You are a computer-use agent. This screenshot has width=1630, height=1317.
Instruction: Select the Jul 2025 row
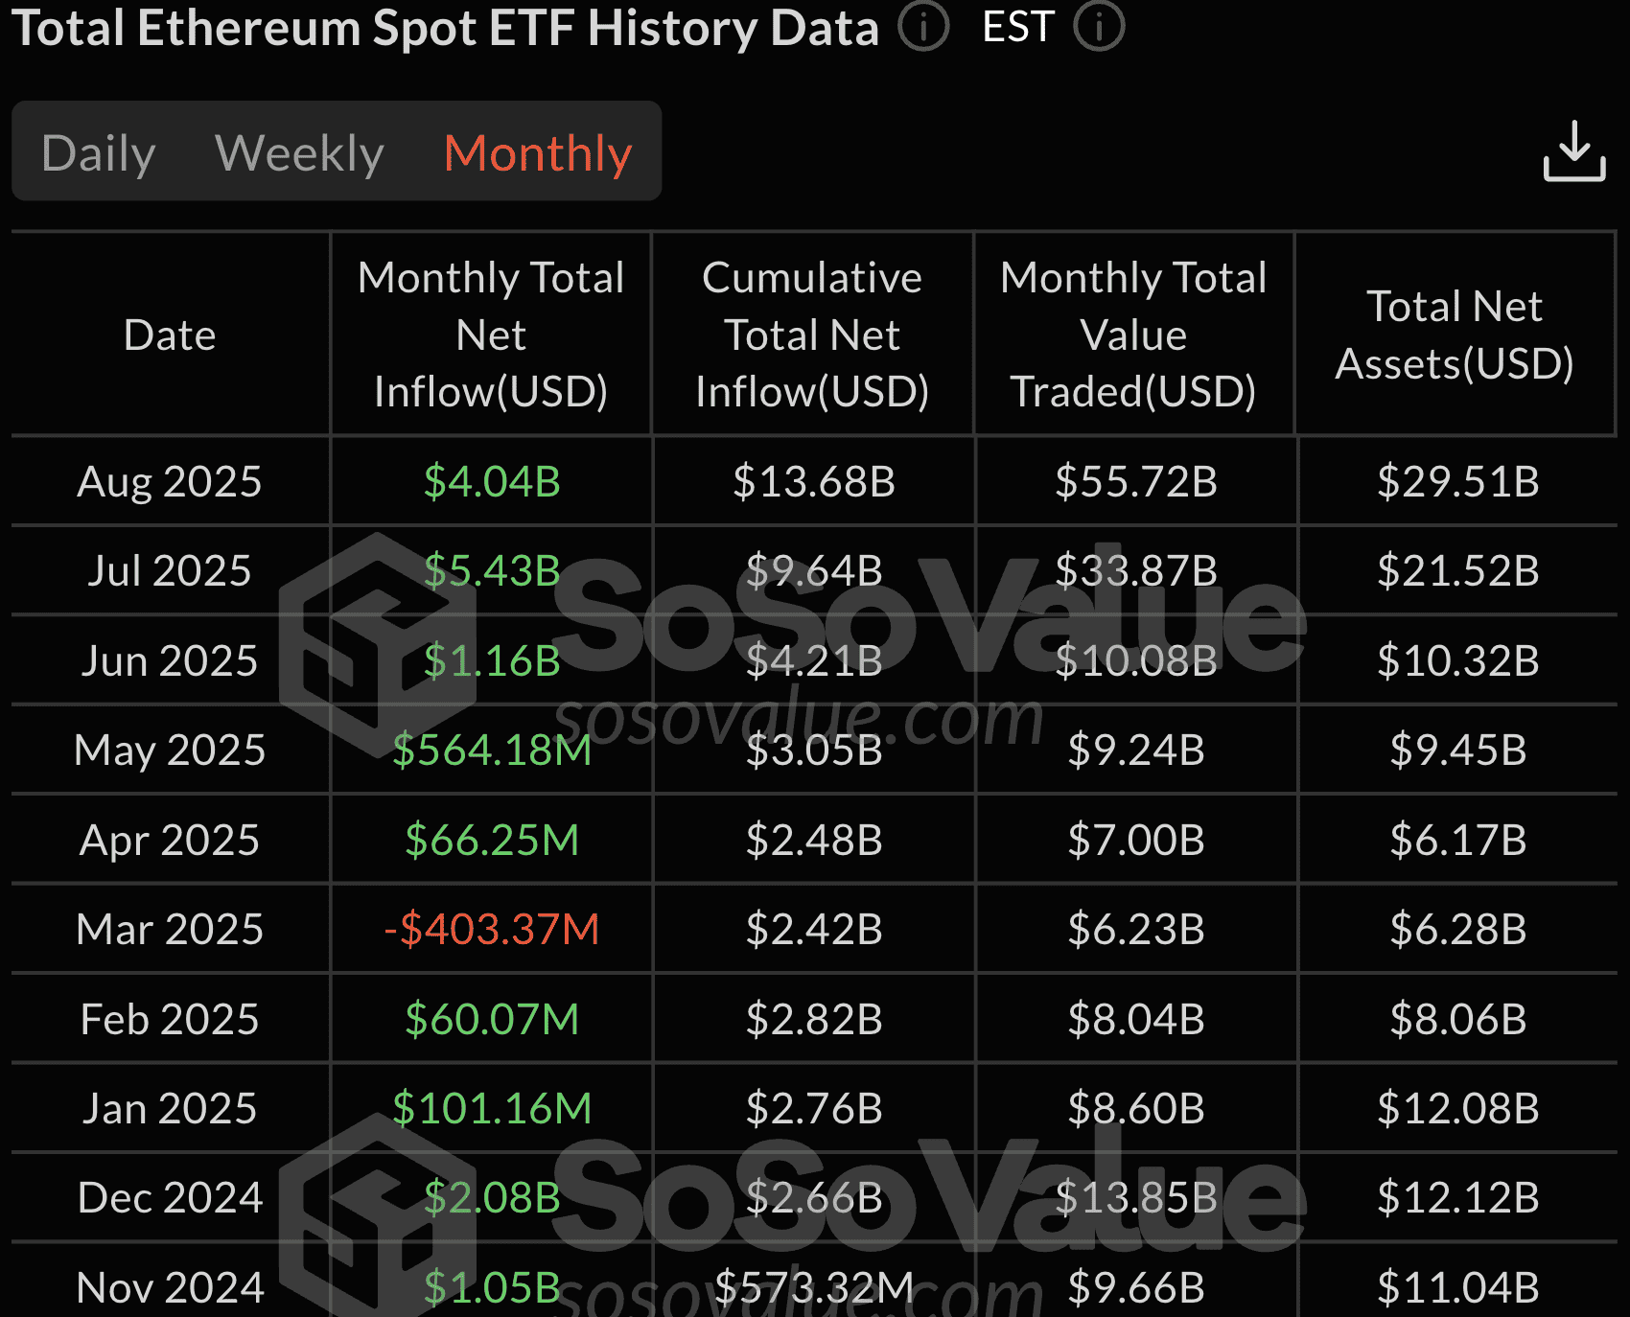click(169, 571)
